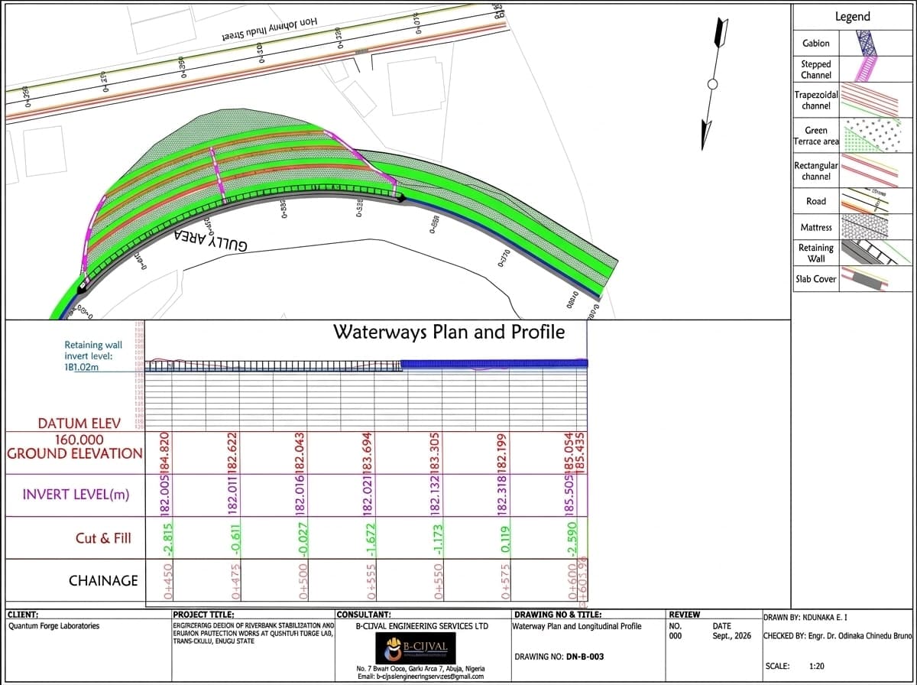
Task: Click invert level value 182.132
Action: point(435,495)
